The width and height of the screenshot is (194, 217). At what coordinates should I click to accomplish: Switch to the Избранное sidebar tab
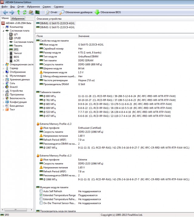point(18,19)
